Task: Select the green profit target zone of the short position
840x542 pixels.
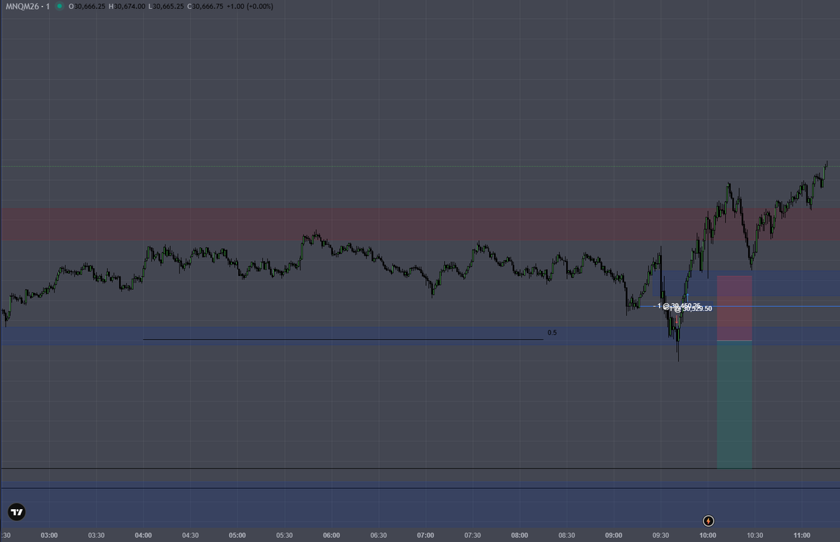Action: click(734, 405)
